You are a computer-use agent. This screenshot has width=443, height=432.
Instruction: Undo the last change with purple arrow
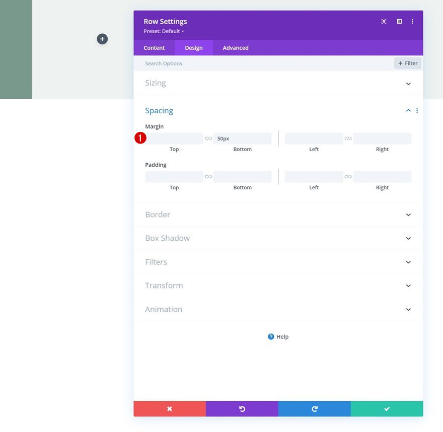pyautogui.click(x=242, y=409)
